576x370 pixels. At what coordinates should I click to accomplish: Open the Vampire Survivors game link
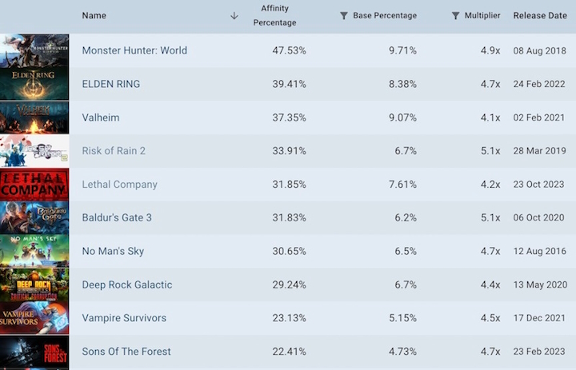tap(124, 318)
